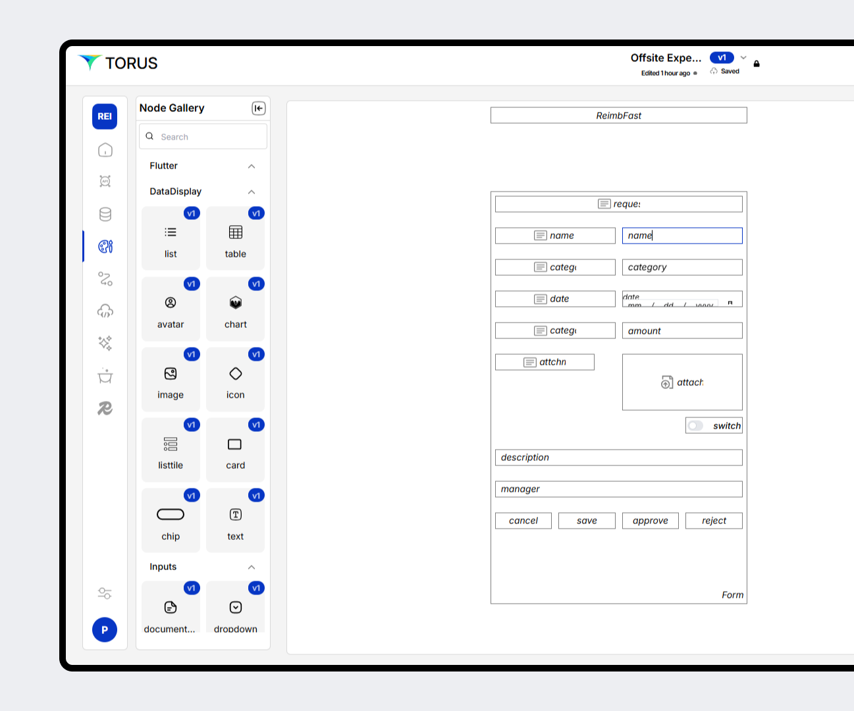Click the save button on the form
The height and width of the screenshot is (711, 854).
pyautogui.click(x=587, y=520)
